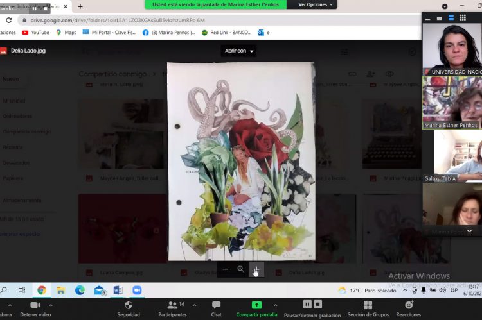The height and width of the screenshot is (320, 482).
Task: Expand video options arrow next to Detener video
Action: [x=51, y=305]
